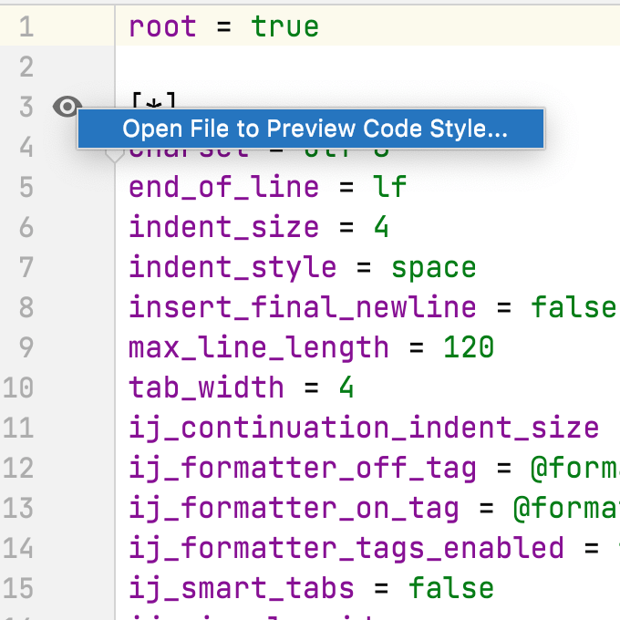Click the ij_formatter_tags_enabled property name
620x620 pixels.
(346, 548)
